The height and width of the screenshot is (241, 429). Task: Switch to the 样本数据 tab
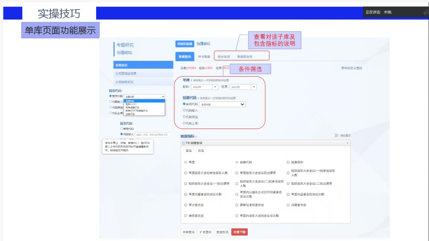(204, 57)
